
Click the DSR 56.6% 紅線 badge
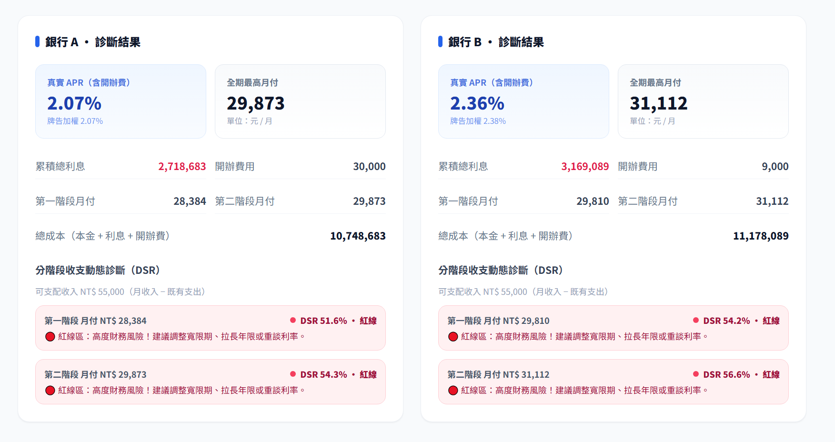point(736,374)
